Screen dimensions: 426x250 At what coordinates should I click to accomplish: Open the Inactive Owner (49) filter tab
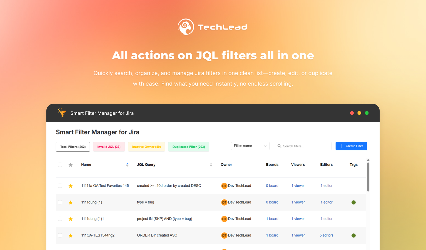[146, 146]
